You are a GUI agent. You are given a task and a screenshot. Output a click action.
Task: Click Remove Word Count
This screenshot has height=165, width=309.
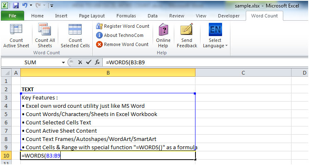click(x=122, y=44)
